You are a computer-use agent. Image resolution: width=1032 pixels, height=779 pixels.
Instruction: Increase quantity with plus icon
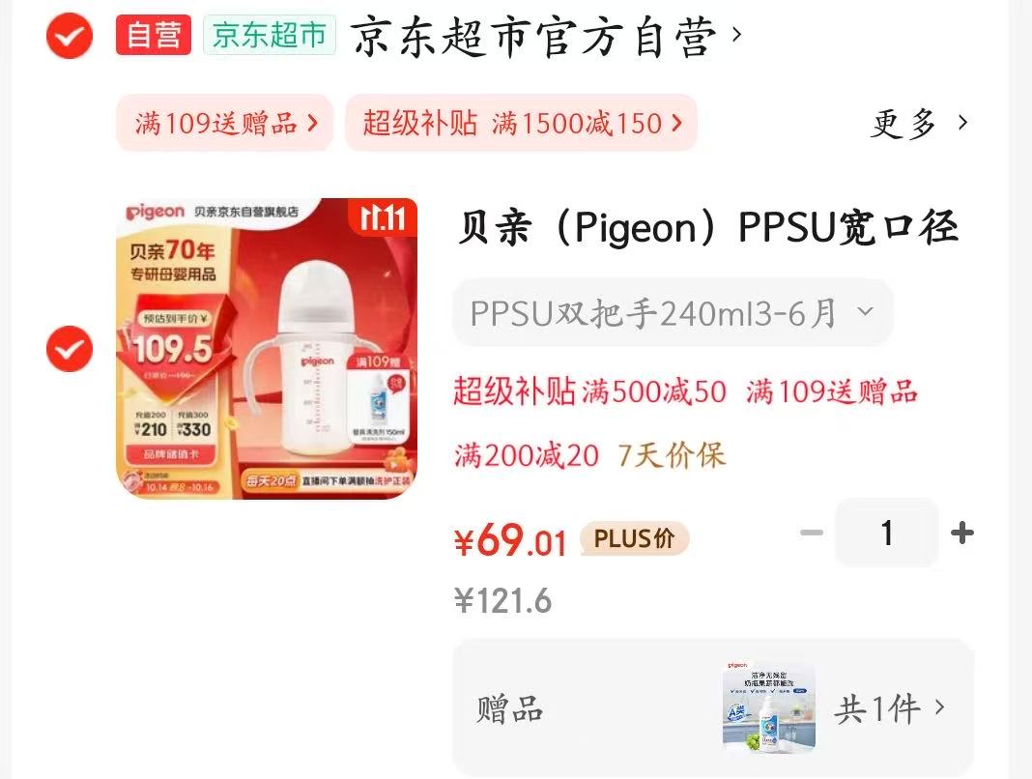[x=961, y=533]
